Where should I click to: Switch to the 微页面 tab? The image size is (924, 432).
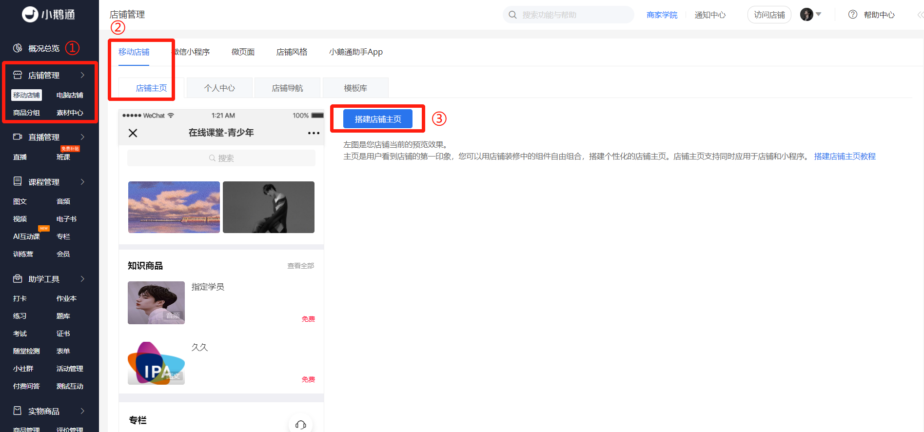point(243,52)
